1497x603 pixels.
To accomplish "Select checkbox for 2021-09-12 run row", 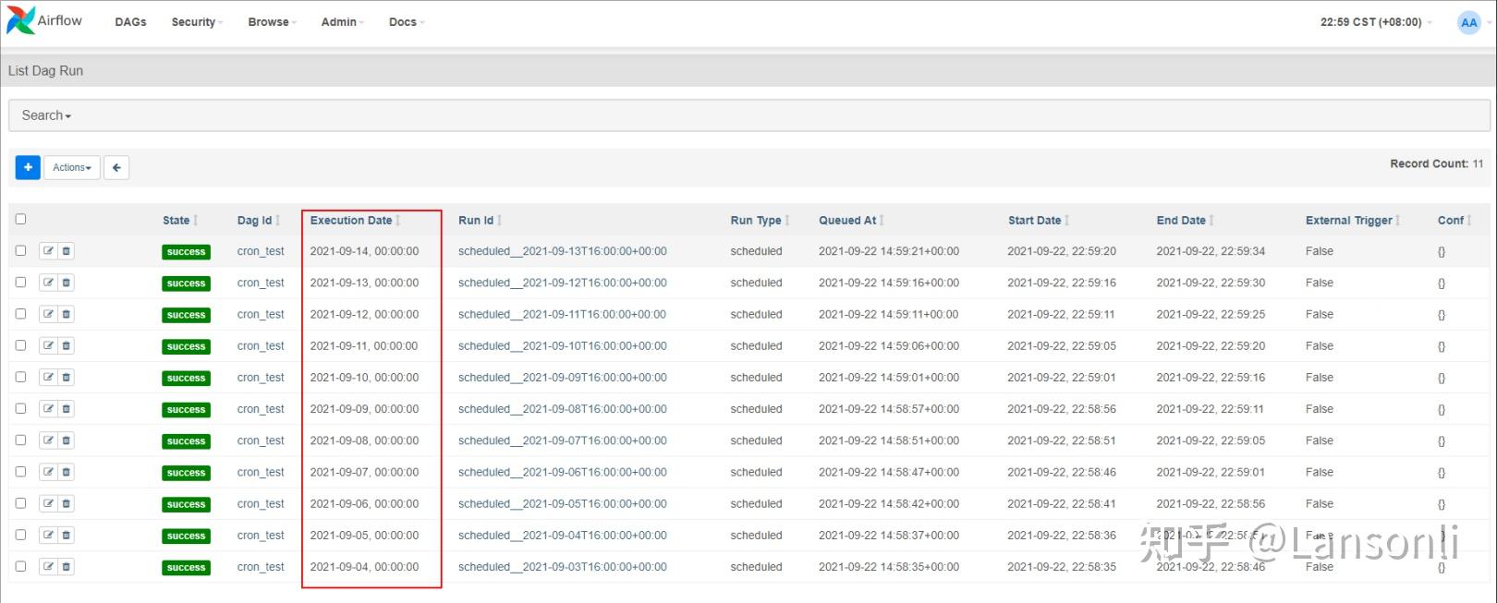I will click(20, 313).
